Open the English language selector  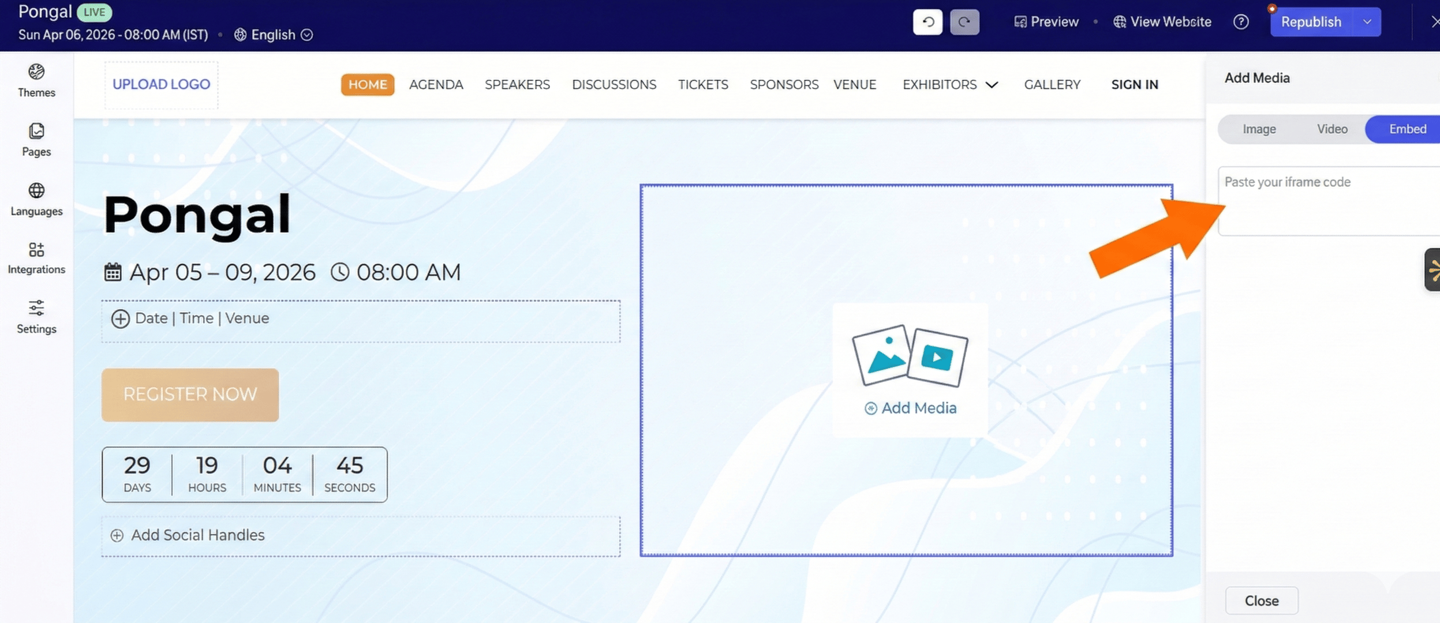coord(272,35)
